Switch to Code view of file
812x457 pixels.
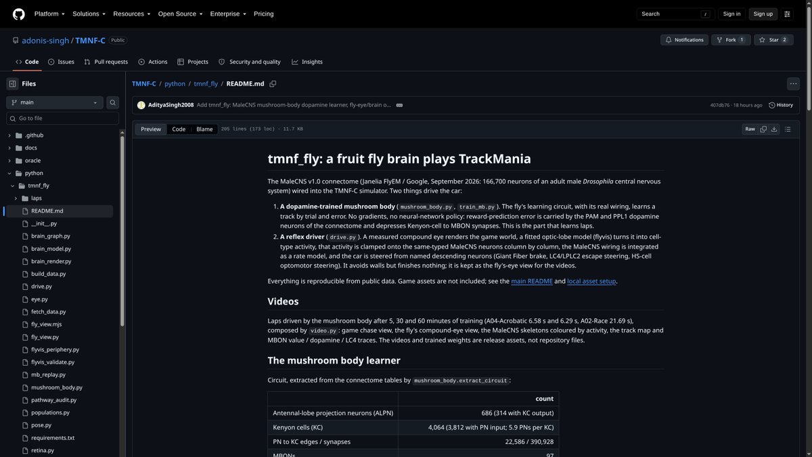tap(179, 129)
